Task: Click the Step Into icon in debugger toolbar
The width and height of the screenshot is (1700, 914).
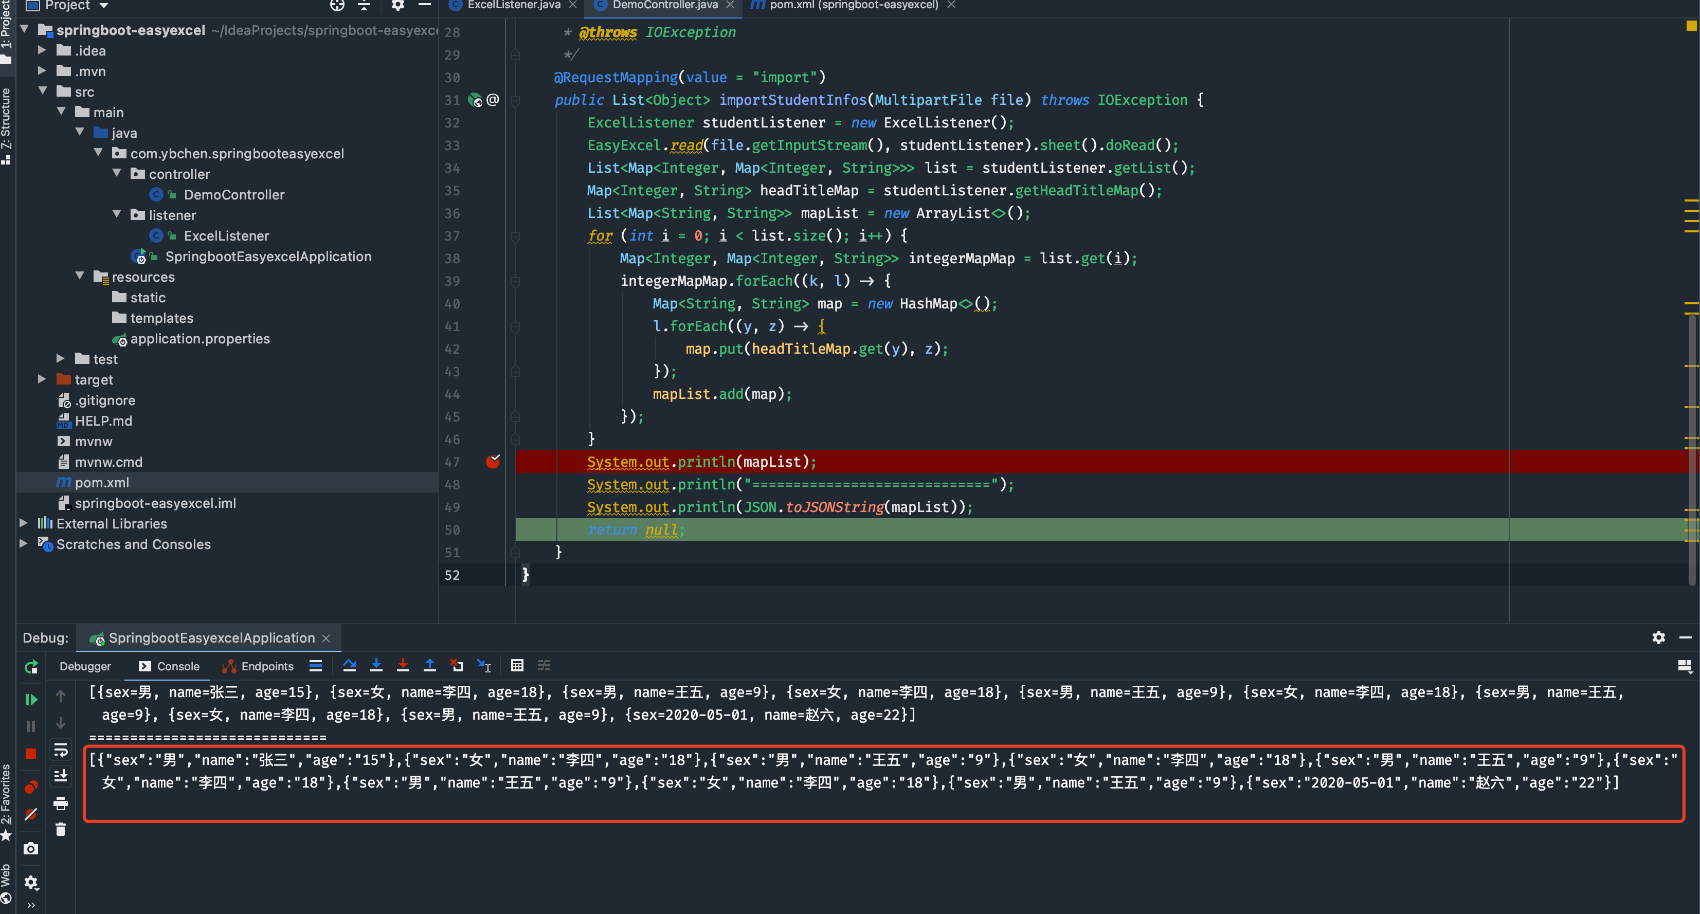Action: (x=375, y=666)
